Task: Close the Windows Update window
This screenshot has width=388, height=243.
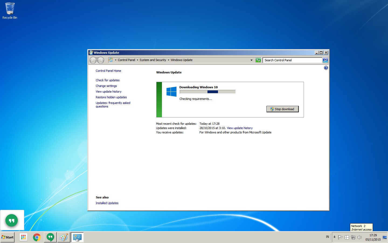Action: [326, 53]
